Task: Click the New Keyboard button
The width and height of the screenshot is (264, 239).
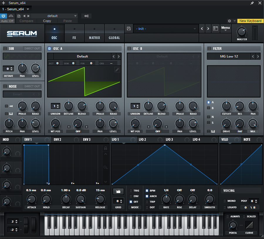Action: 251,21
